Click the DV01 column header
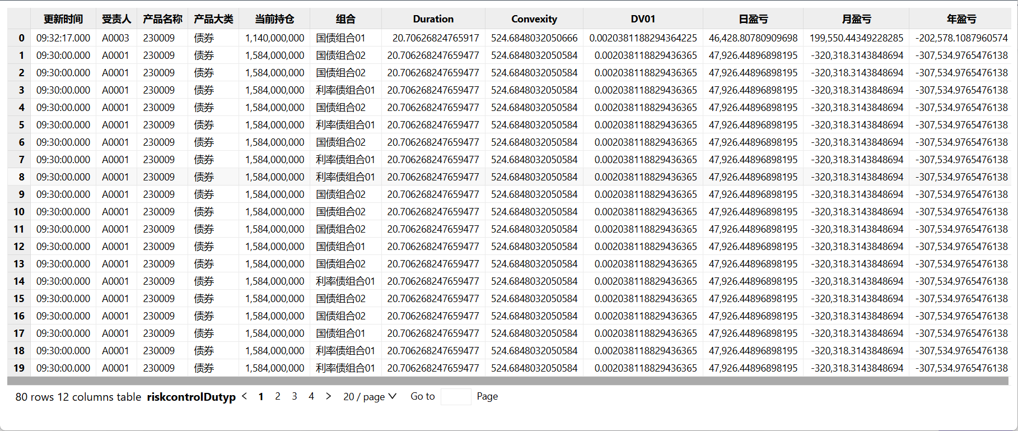Image resolution: width=1018 pixels, height=431 pixels. [x=643, y=19]
